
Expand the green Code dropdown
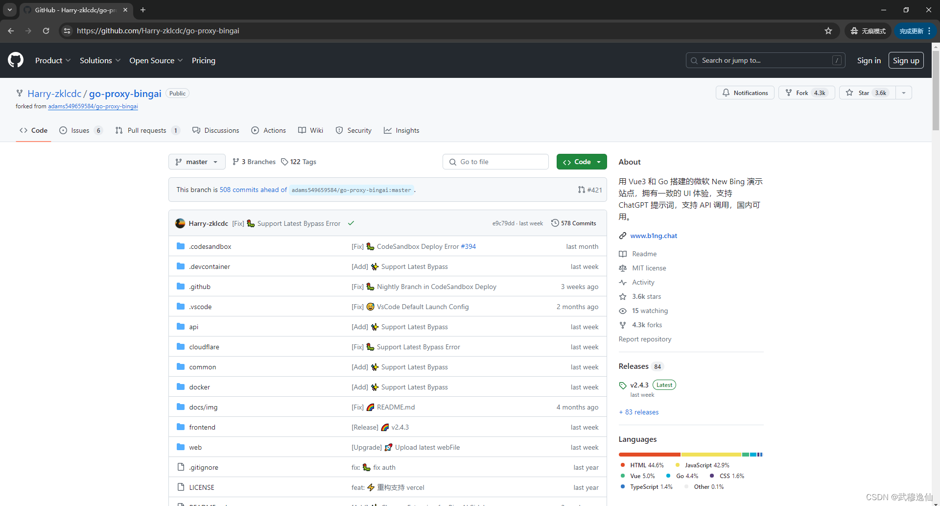tap(599, 162)
